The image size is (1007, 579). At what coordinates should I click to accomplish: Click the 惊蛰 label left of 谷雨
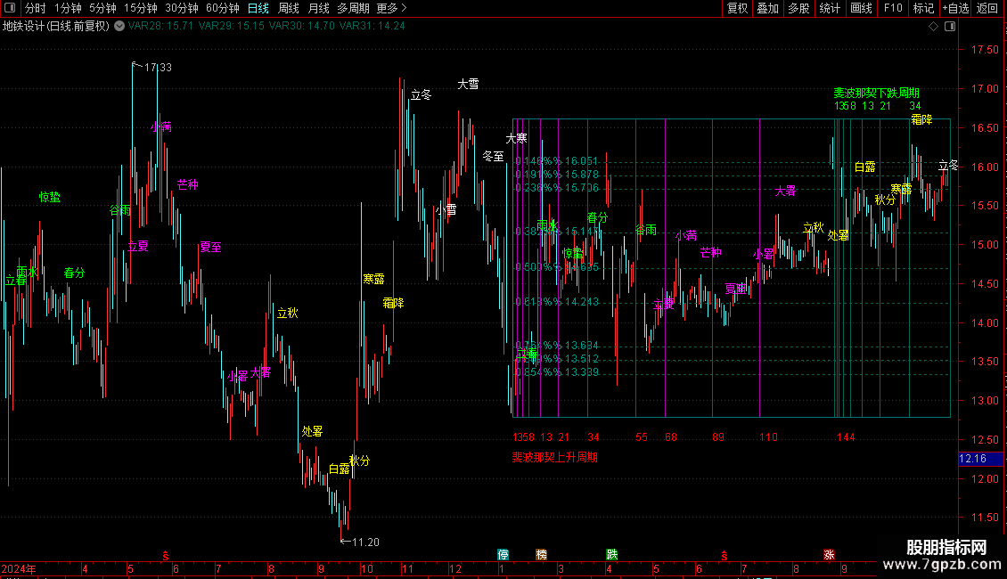49,197
